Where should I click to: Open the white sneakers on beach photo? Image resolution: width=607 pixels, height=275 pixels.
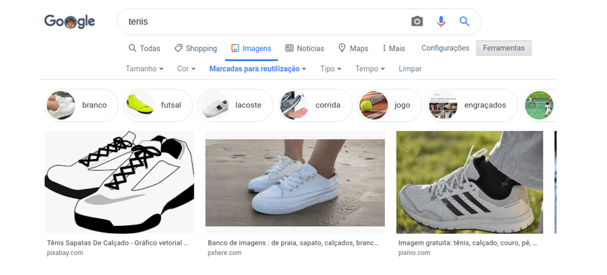[x=295, y=182]
